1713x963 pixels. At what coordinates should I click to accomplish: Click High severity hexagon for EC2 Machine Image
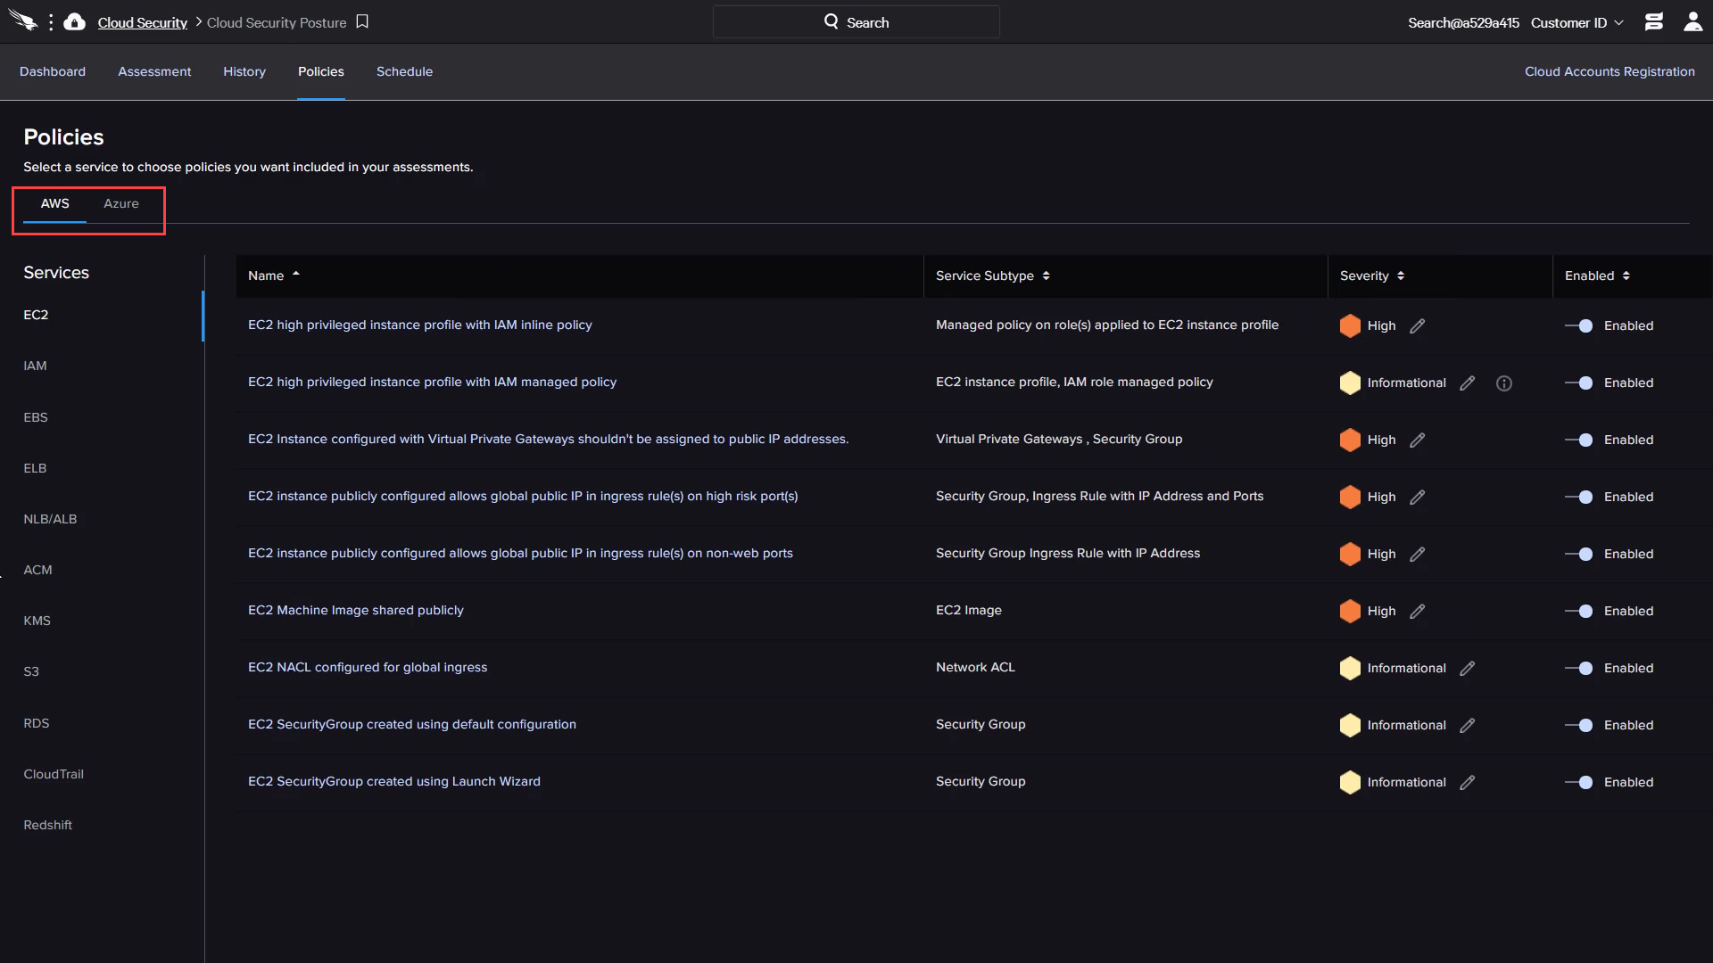1350,611
